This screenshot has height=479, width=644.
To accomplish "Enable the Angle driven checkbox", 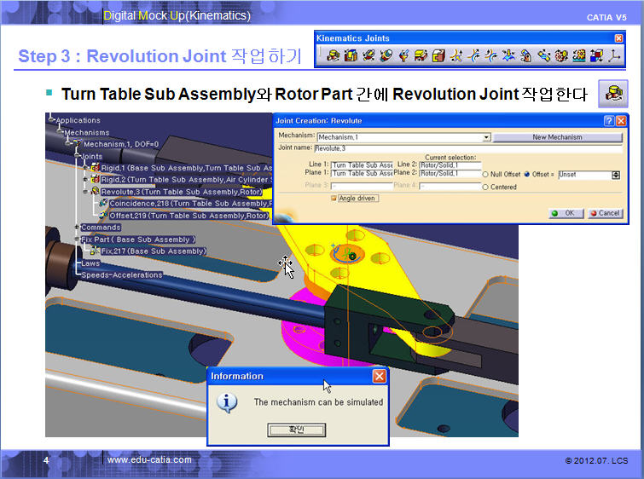I will click(x=334, y=199).
